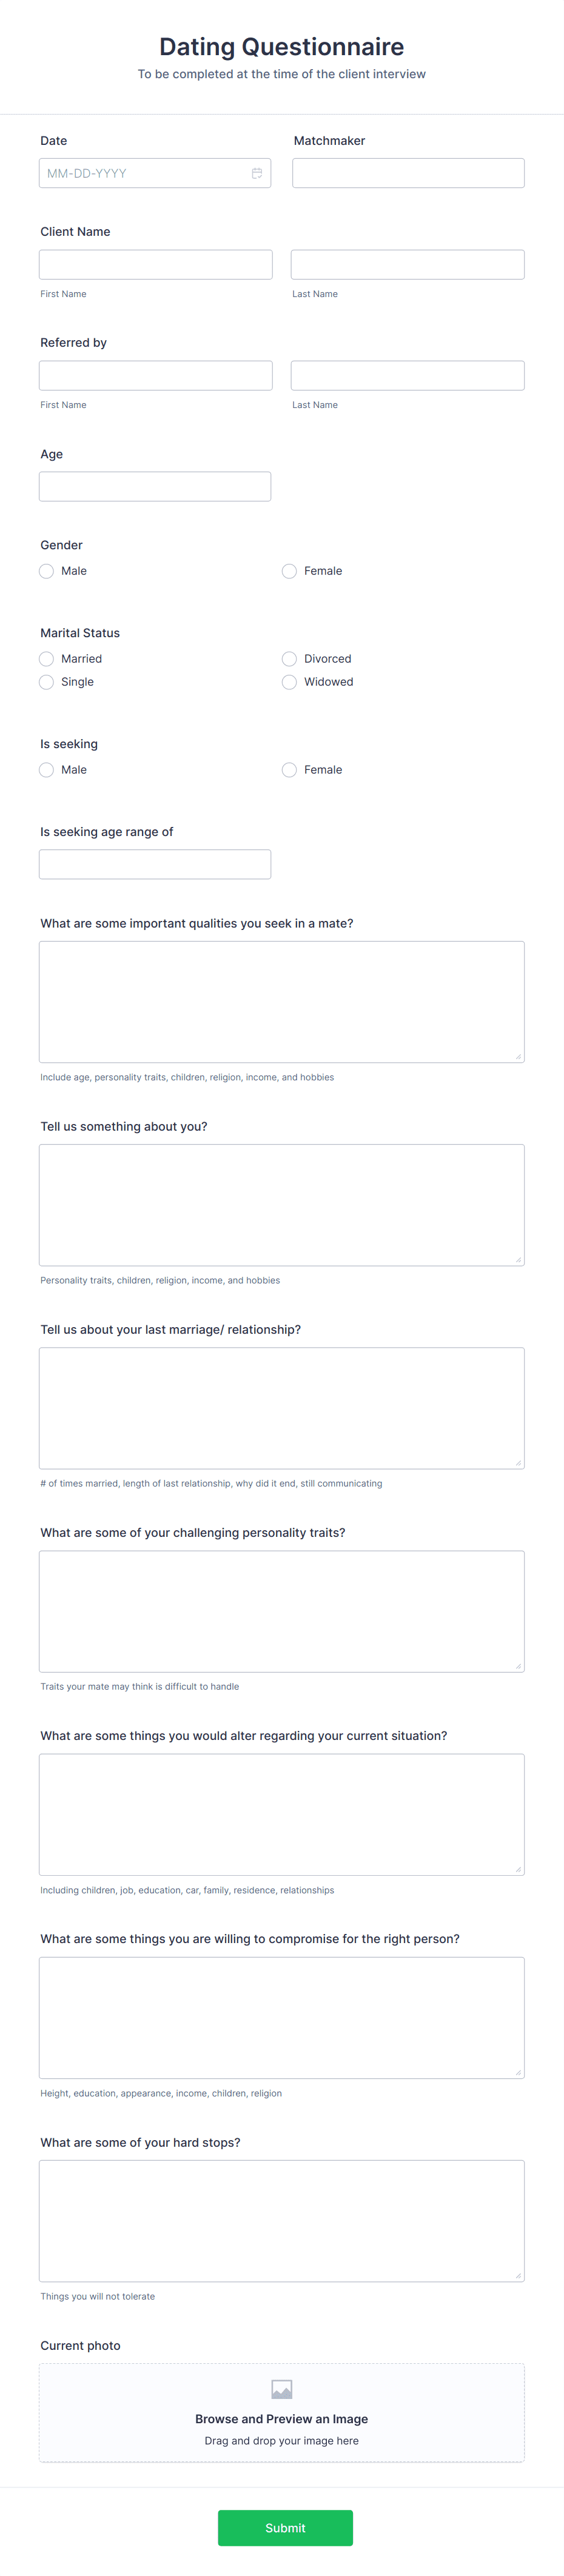The image size is (564, 2576).
Task: Select Female under Is seeking
Action: tap(288, 770)
